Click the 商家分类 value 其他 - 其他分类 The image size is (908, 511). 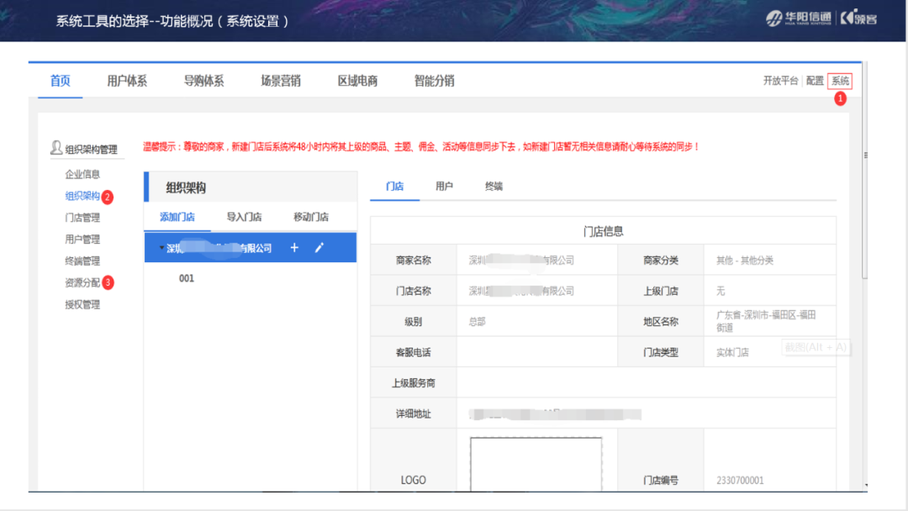(x=745, y=261)
